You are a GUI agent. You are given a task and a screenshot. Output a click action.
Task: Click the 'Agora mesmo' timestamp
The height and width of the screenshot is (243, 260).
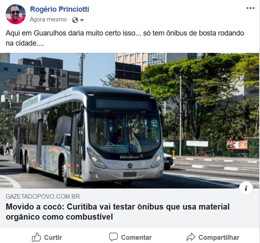coord(48,19)
